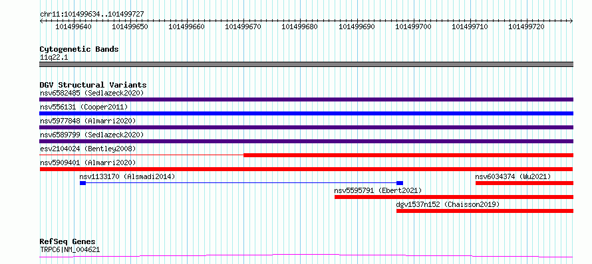Click the nsv5977848 (Almarri2020) label
The height and width of the screenshot is (264, 592).
coord(88,121)
